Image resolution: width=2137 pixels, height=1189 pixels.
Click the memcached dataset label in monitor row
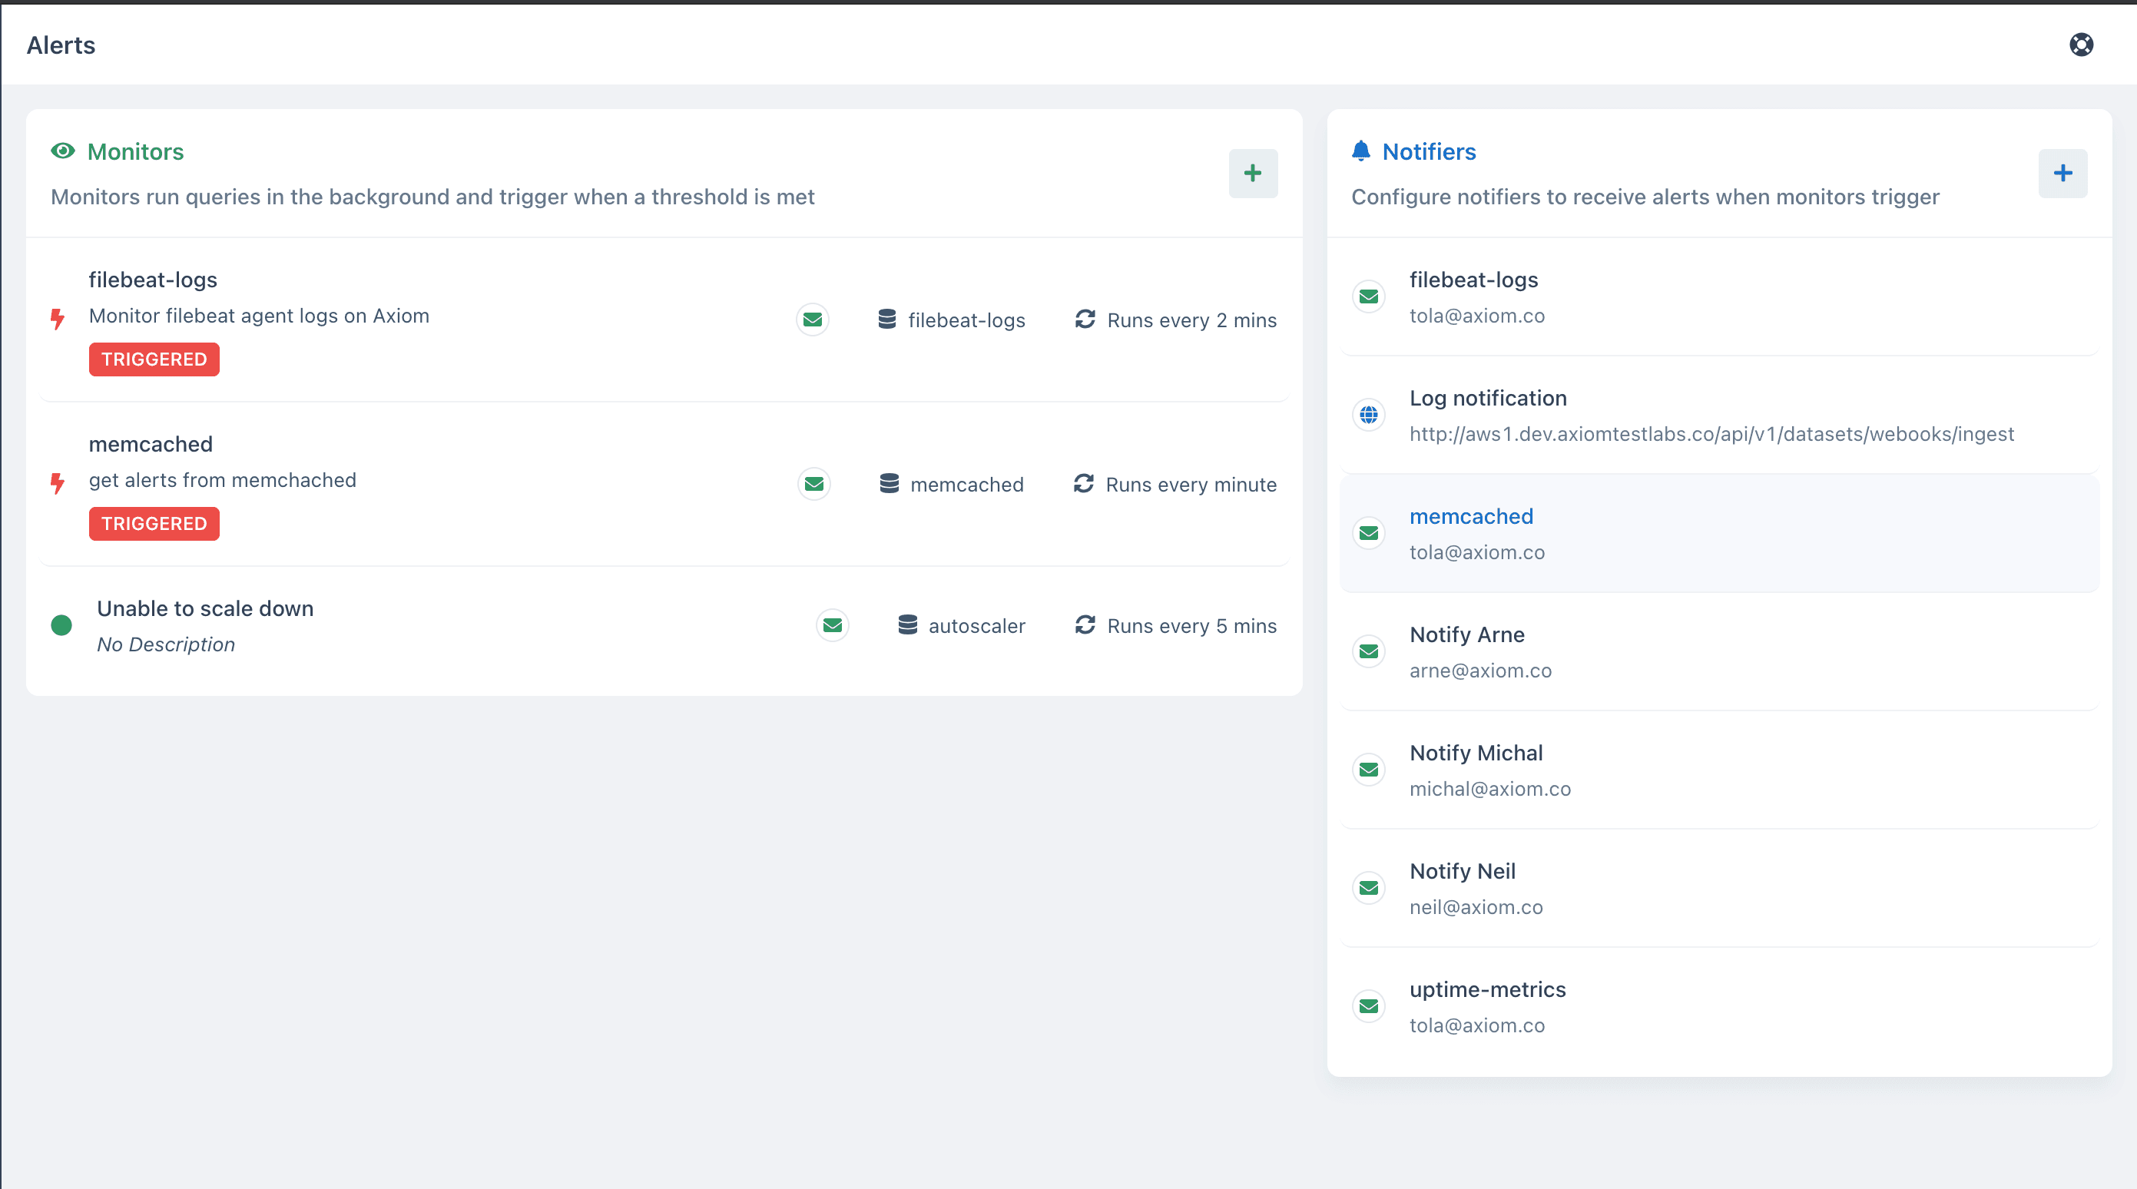point(966,485)
